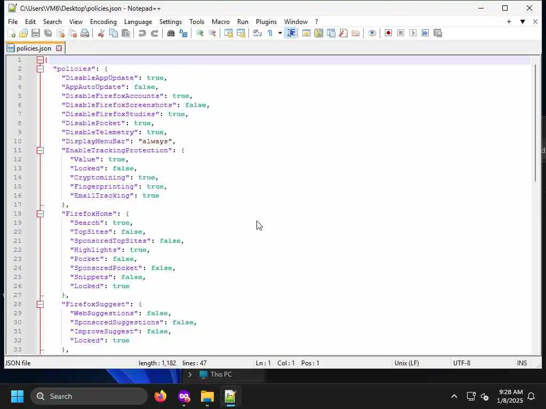
Task: Stop macro recording icon
Action: [x=400, y=33]
